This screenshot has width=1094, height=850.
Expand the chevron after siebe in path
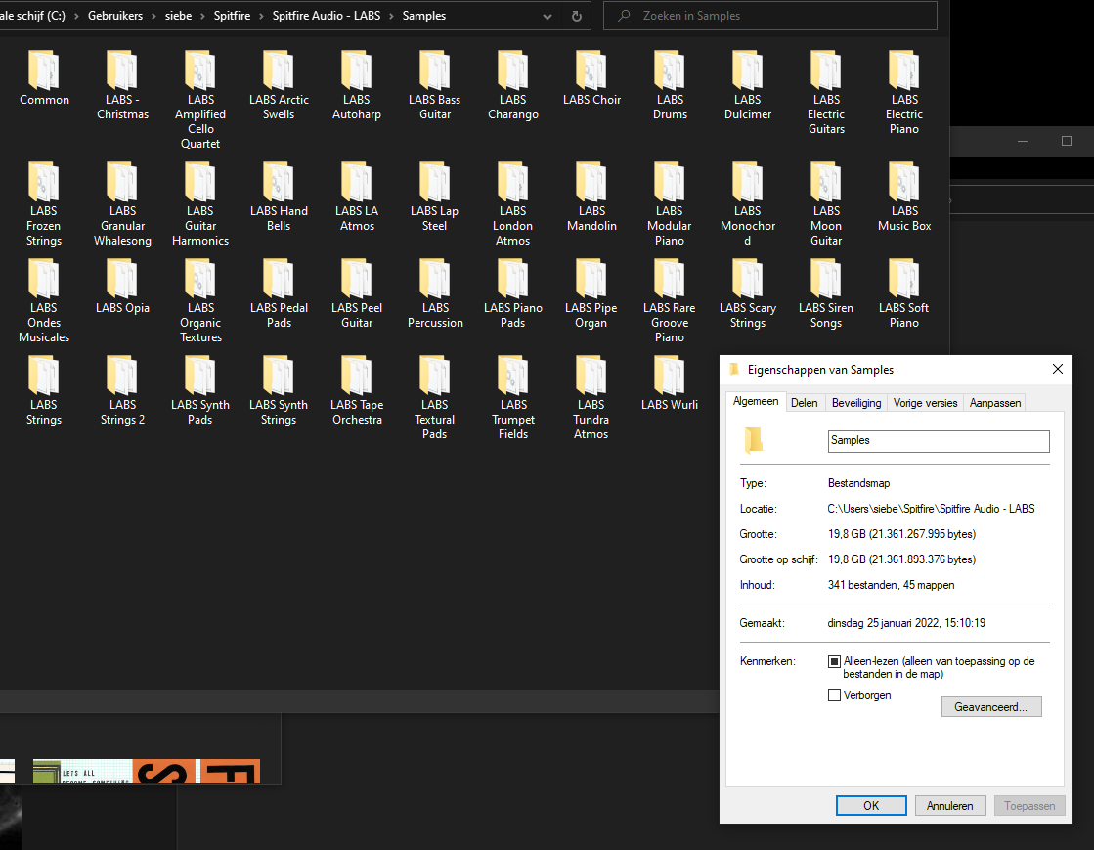click(x=202, y=16)
